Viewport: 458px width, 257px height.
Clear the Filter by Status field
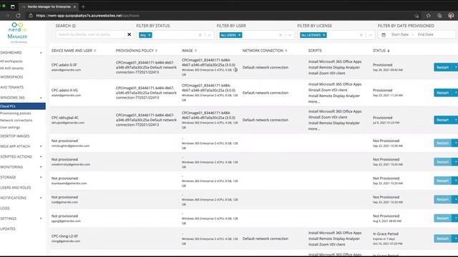point(200,35)
